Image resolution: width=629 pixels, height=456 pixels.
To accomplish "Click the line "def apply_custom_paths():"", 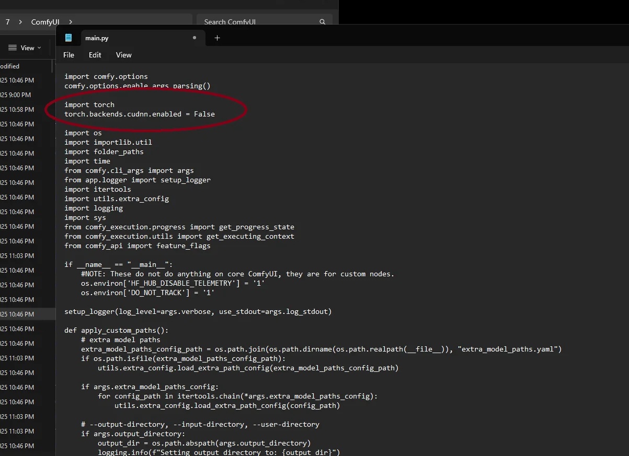I will pyautogui.click(x=117, y=330).
